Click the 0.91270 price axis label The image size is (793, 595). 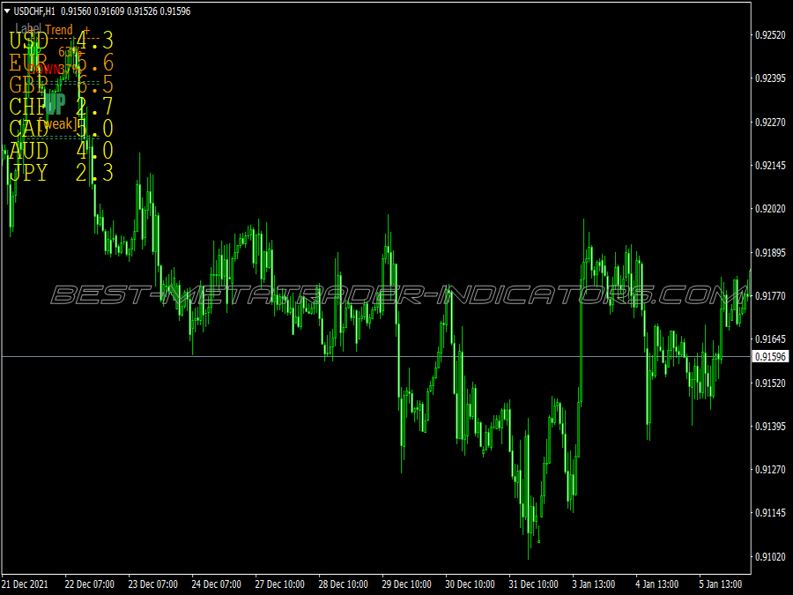770,470
